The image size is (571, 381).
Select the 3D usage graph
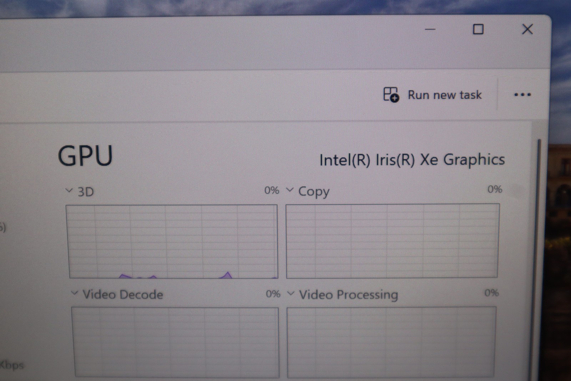pyautogui.click(x=172, y=241)
